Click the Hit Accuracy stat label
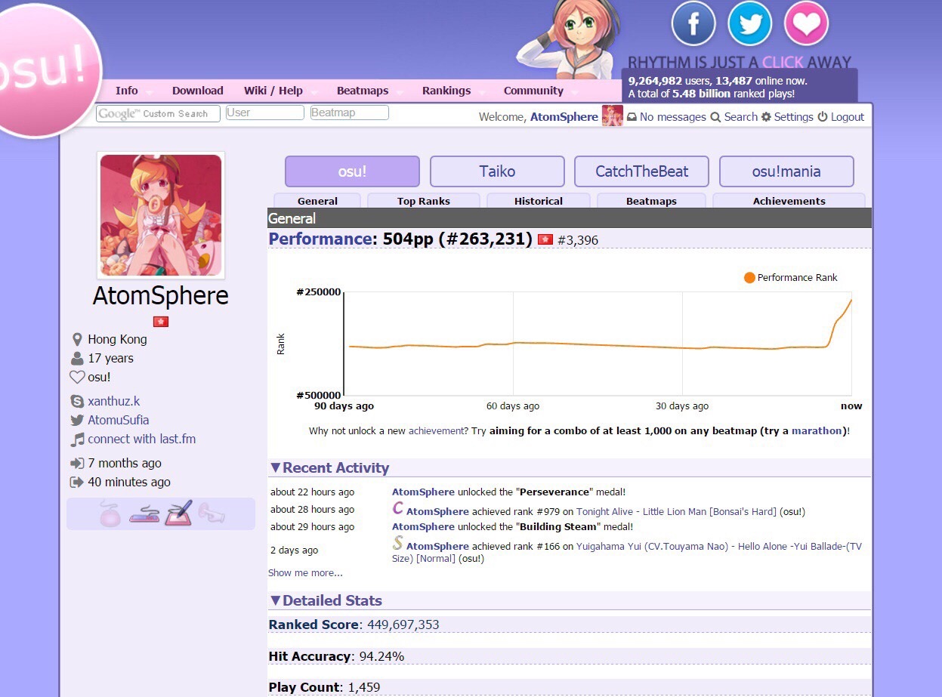Viewport: 942px width, 697px height. pyautogui.click(x=310, y=657)
